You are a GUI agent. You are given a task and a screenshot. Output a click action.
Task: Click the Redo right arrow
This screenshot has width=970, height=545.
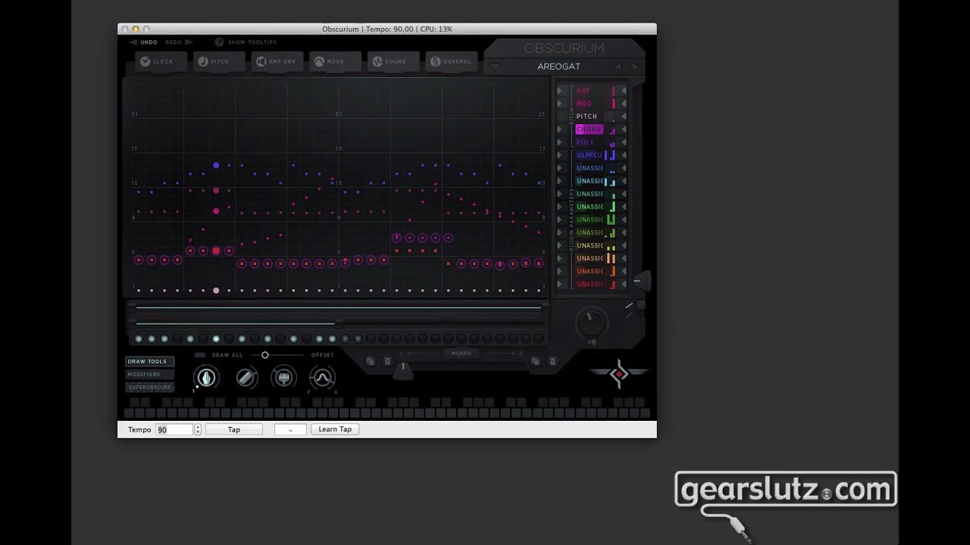click(x=189, y=42)
